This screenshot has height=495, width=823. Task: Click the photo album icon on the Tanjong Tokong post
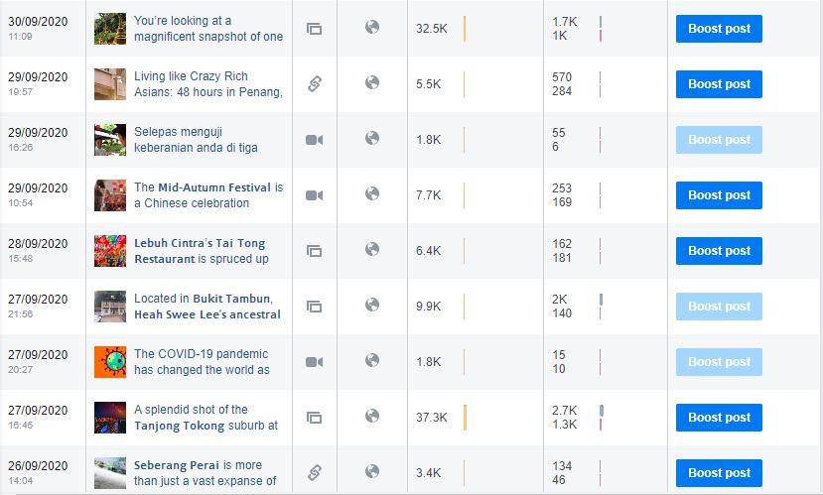314,418
